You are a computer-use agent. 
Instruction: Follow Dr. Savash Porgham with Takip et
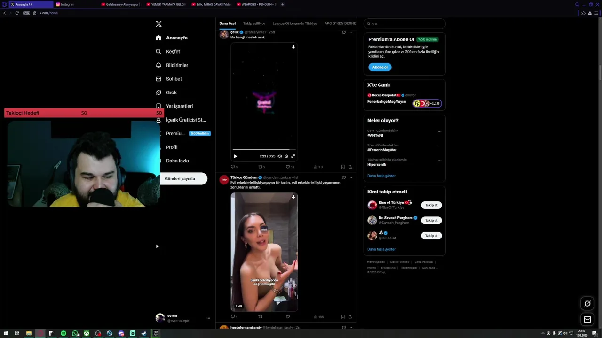point(431,220)
